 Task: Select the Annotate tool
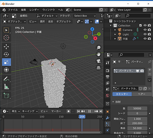[6, 79]
